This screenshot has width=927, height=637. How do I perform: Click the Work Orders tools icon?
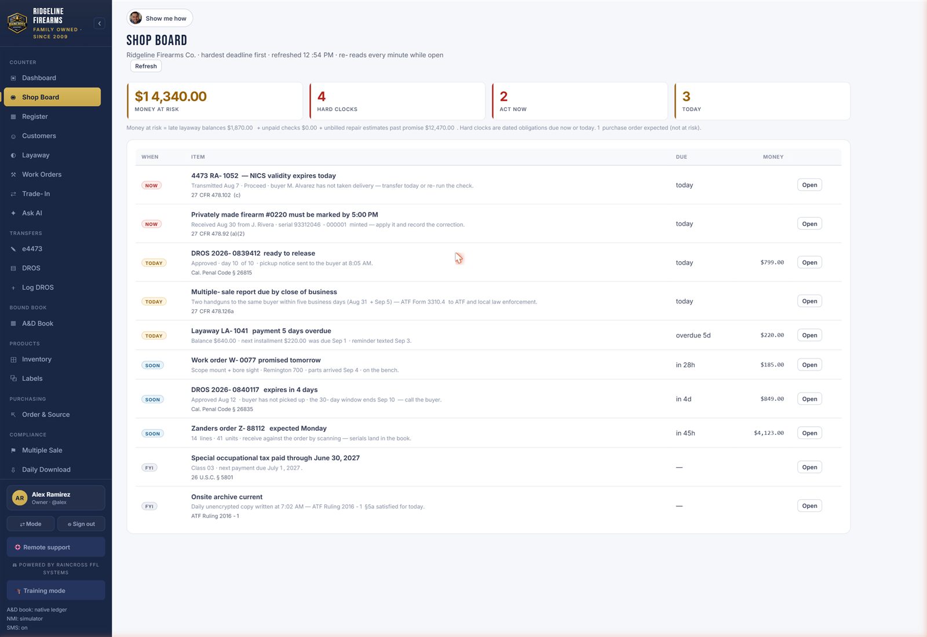point(13,175)
